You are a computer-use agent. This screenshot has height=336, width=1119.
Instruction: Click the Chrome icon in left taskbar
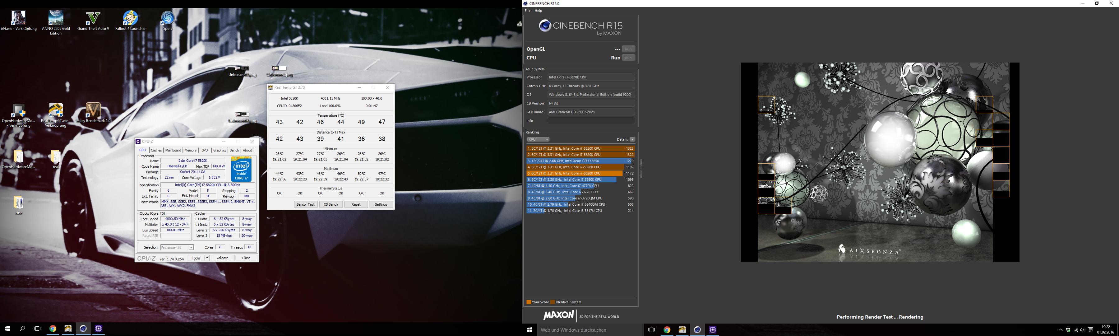pos(53,329)
